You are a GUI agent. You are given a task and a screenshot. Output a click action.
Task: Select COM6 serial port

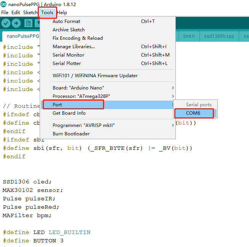tap(193, 113)
